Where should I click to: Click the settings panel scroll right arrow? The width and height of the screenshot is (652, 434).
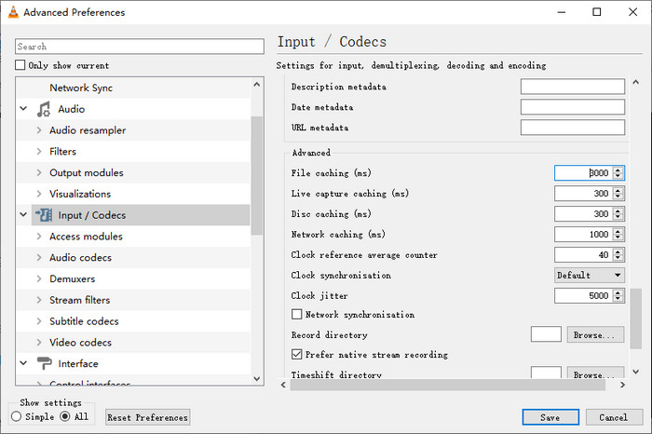coord(622,385)
